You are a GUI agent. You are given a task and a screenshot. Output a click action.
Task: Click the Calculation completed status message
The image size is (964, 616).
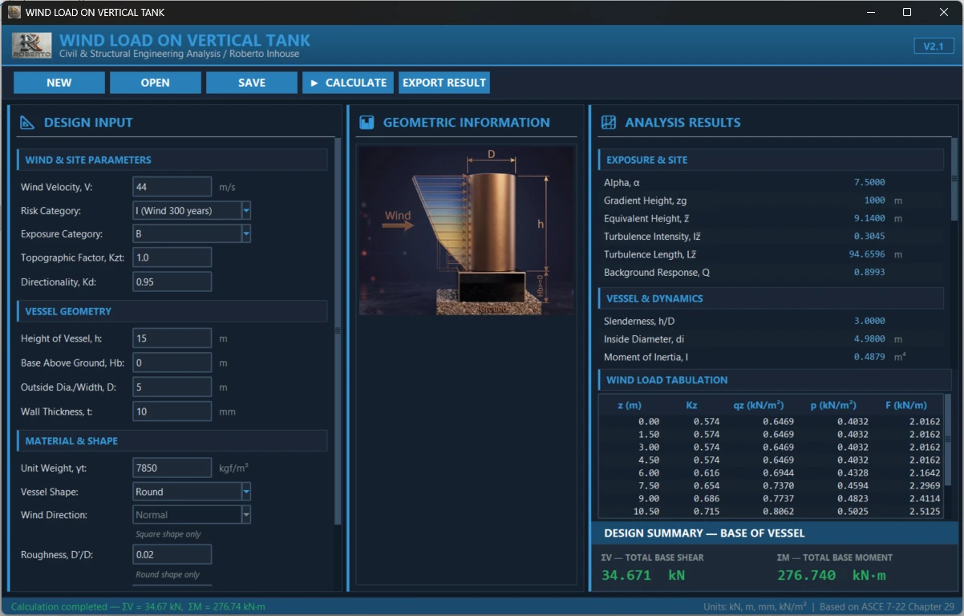pos(138,607)
